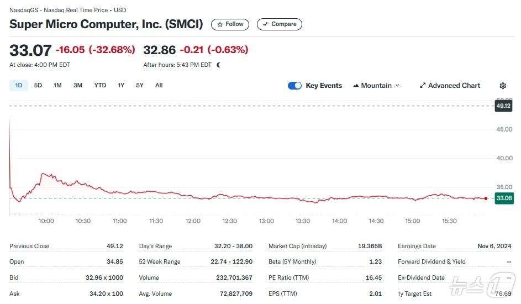
Task: Click the Compare chart icon
Action: tap(266, 24)
